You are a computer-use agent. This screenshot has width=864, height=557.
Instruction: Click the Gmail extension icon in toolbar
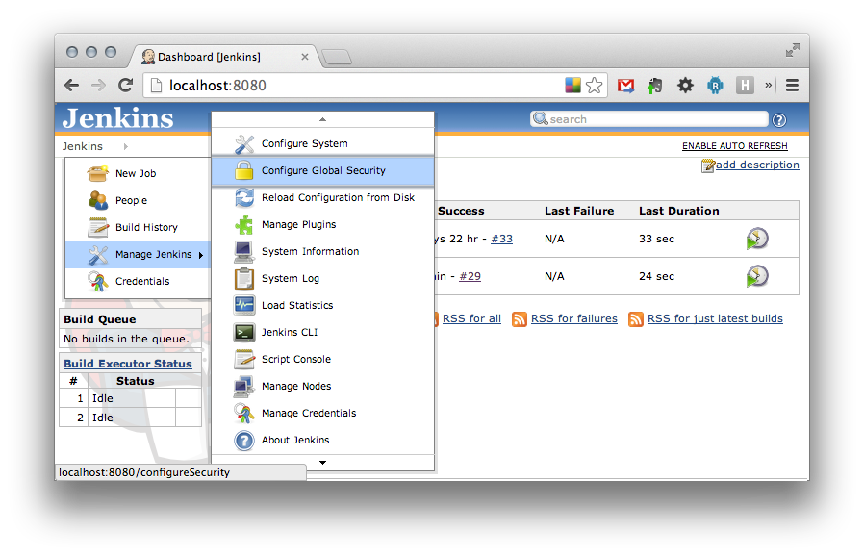click(x=625, y=86)
